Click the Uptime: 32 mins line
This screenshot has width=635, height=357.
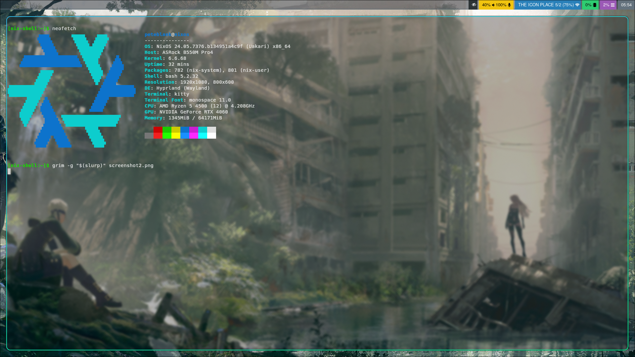(x=167, y=64)
